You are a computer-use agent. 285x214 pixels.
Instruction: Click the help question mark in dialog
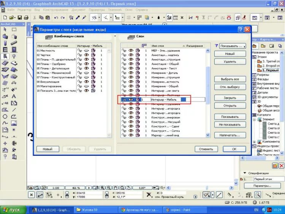pyautogui.click(x=241, y=29)
